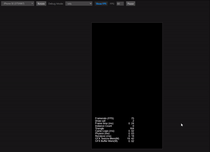The height and width of the screenshot is (152, 210).
Task: Click the Physics (ms) stat label
Action: tap(102, 133)
